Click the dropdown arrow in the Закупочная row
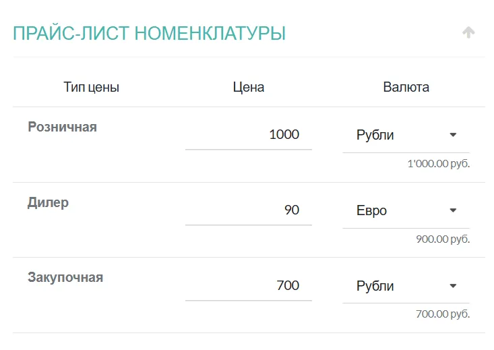494x350 pixels. click(453, 286)
